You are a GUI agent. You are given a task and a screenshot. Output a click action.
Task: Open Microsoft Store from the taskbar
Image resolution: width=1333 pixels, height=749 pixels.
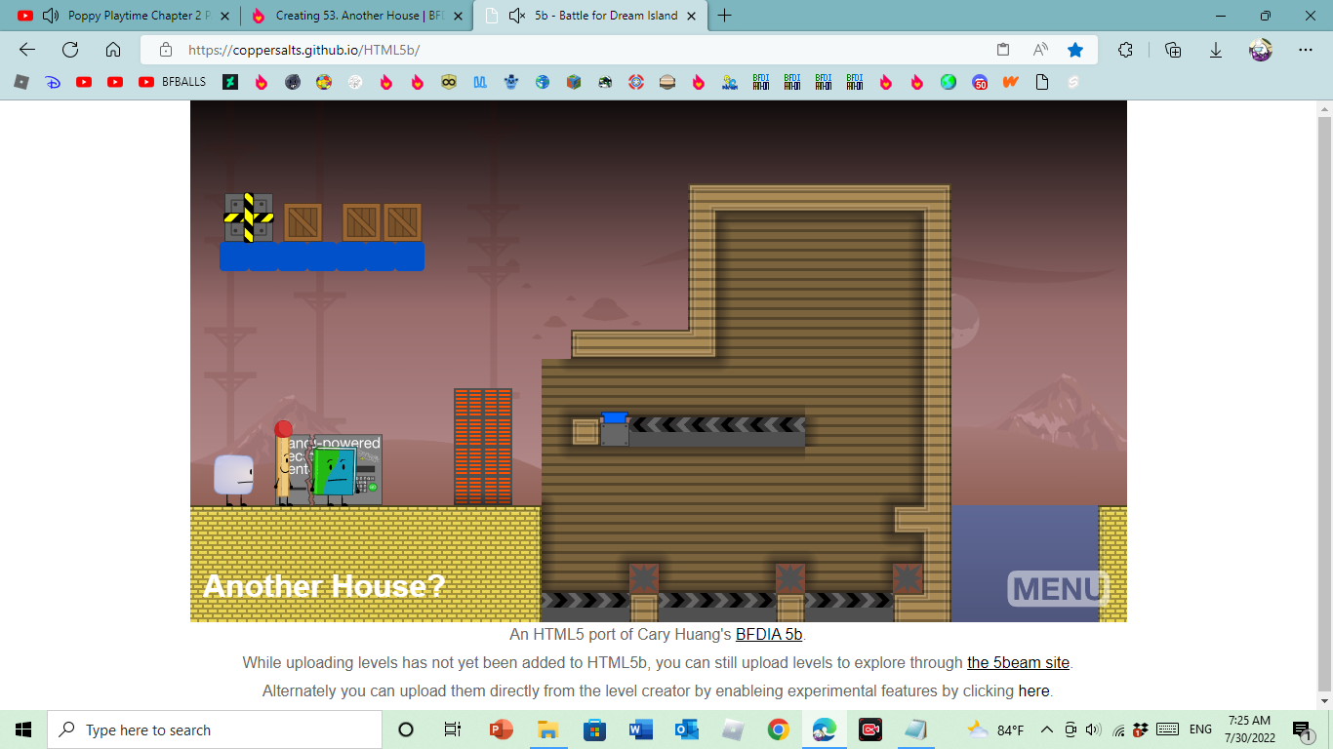point(594,729)
